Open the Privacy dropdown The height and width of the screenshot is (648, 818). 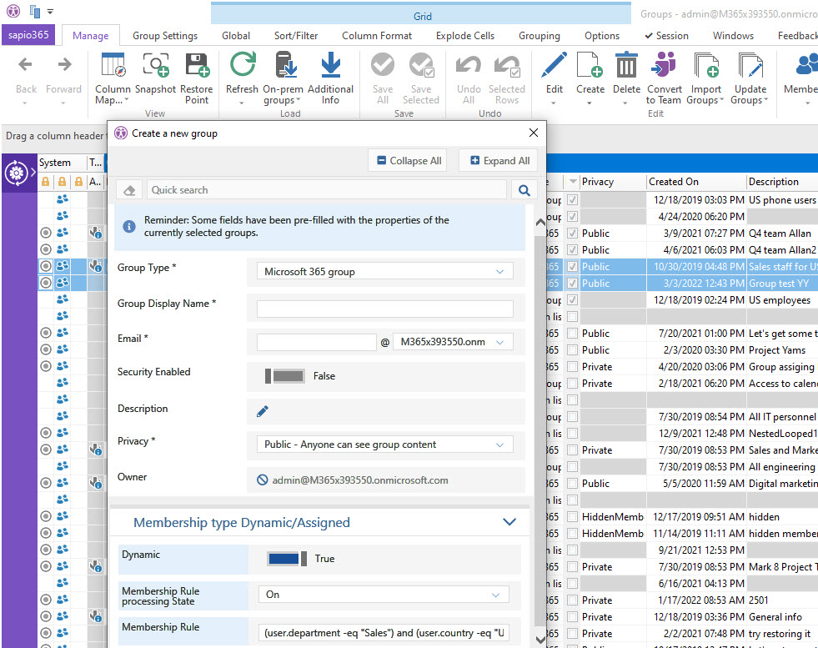[x=384, y=445]
